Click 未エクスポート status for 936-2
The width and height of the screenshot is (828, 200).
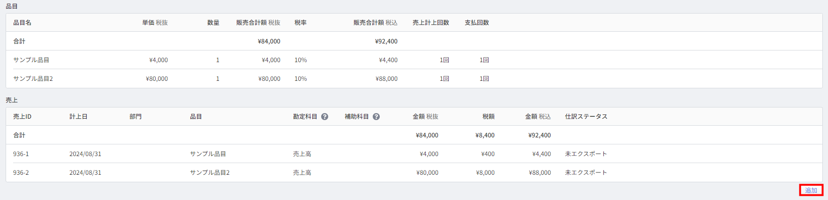[x=586, y=172]
